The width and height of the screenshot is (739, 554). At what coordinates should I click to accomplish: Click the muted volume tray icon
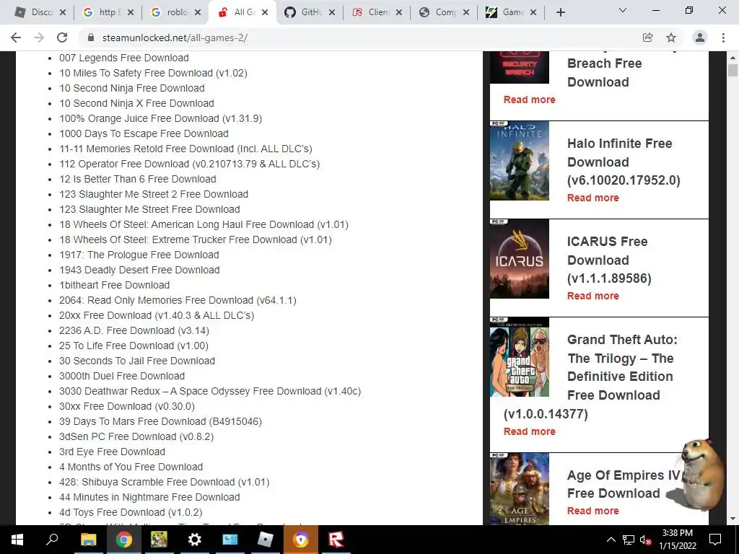(x=646, y=540)
